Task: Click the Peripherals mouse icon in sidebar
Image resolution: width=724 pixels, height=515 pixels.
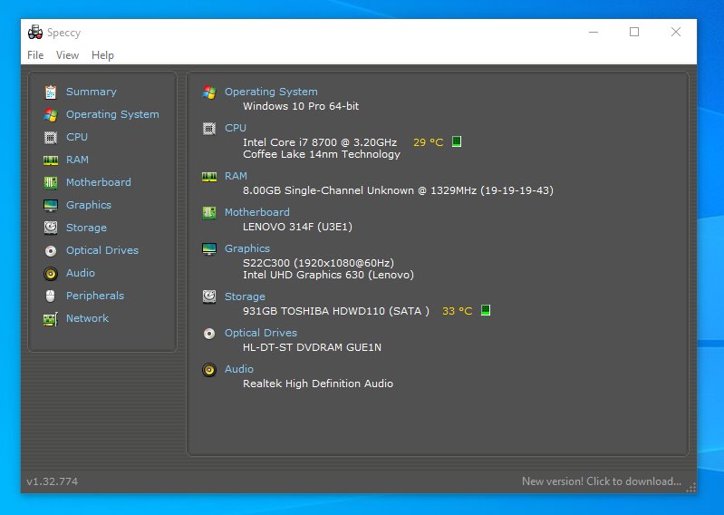Action: pos(51,296)
